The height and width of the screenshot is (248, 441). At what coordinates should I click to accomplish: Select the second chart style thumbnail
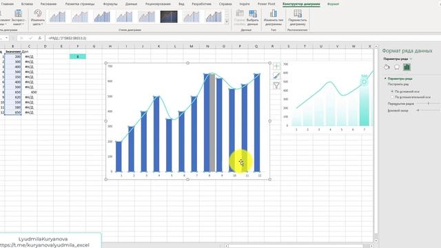click(x=80, y=17)
